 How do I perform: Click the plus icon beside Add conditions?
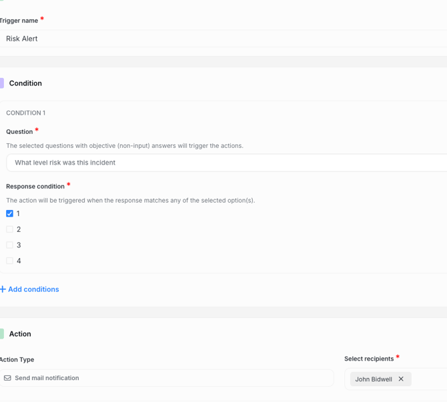tap(3, 289)
